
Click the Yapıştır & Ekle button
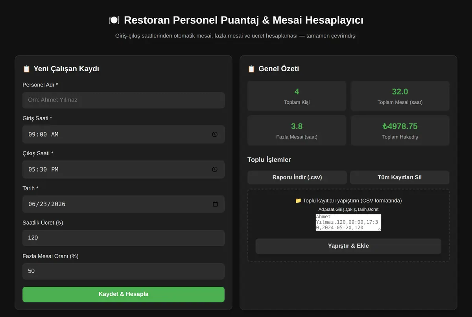click(348, 246)
